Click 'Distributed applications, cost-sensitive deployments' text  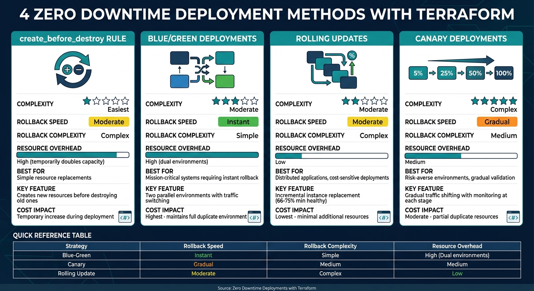[332, 178]
